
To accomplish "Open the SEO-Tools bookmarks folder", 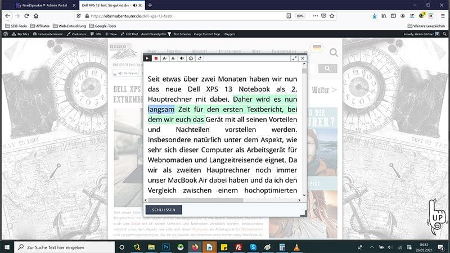I will tap(16, 26).
